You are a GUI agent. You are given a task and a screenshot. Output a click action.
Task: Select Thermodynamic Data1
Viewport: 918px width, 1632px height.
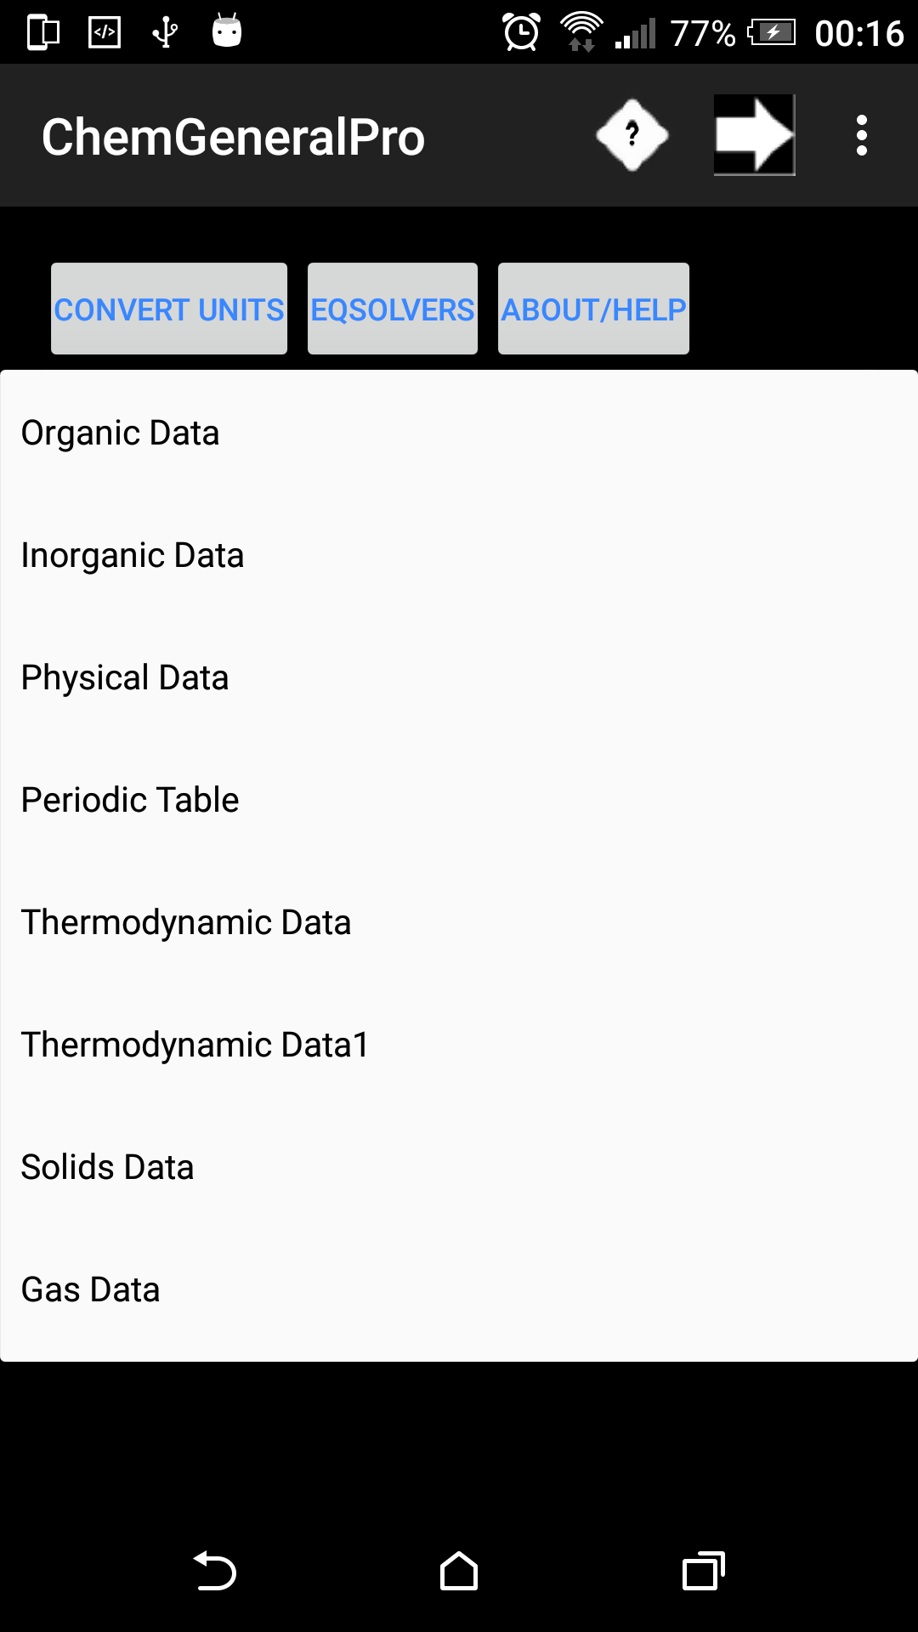pos(194,1045)
